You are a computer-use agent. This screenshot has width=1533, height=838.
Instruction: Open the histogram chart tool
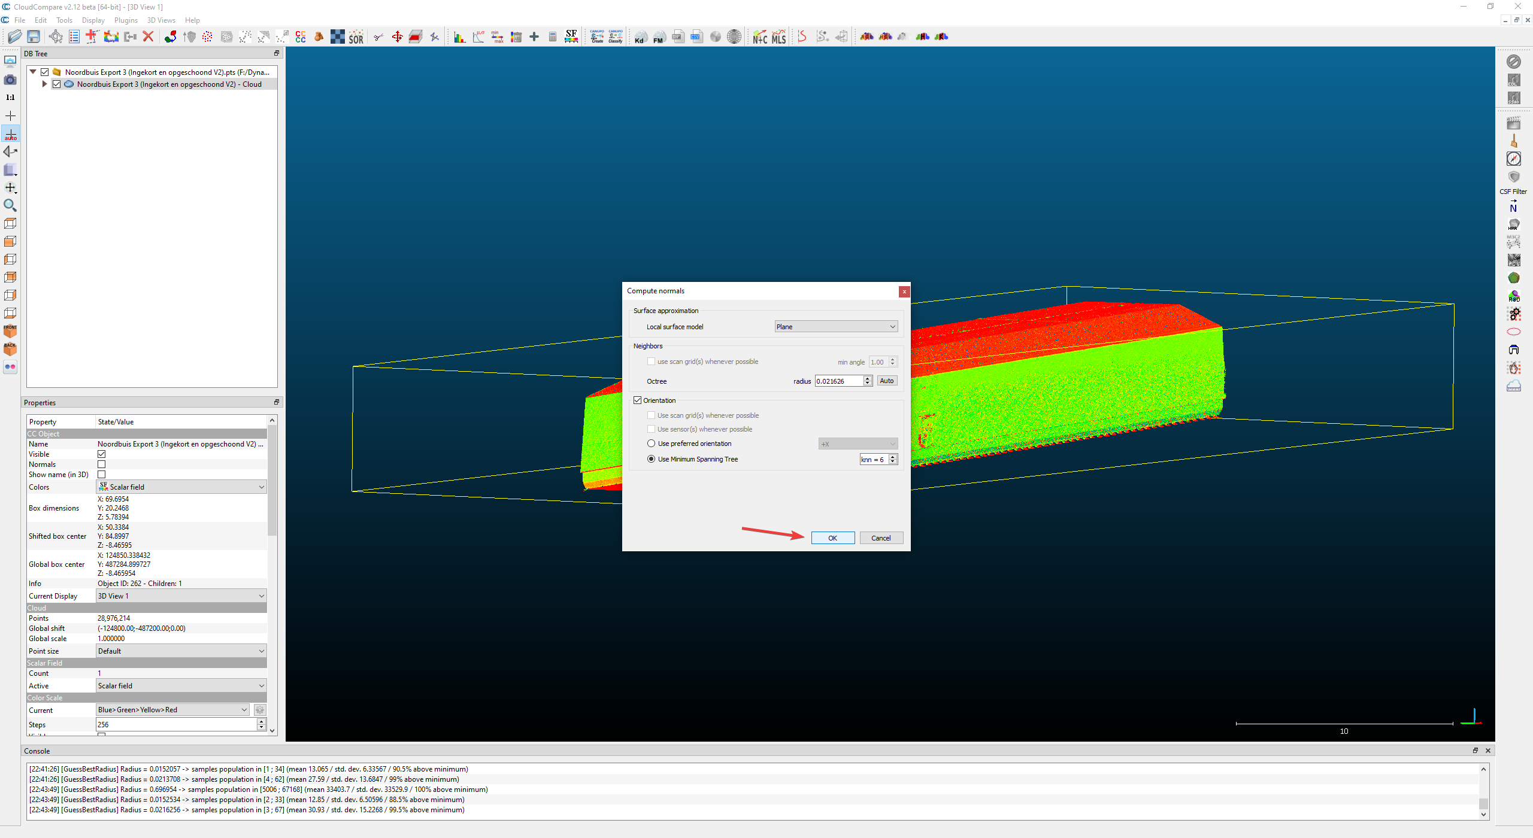pyautogui.click(x=459, y=37)
